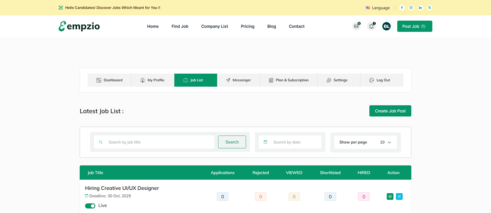This screenshot has width=491, height=213.
Task: Click the Job Title column header
Action: click(95, 173)
